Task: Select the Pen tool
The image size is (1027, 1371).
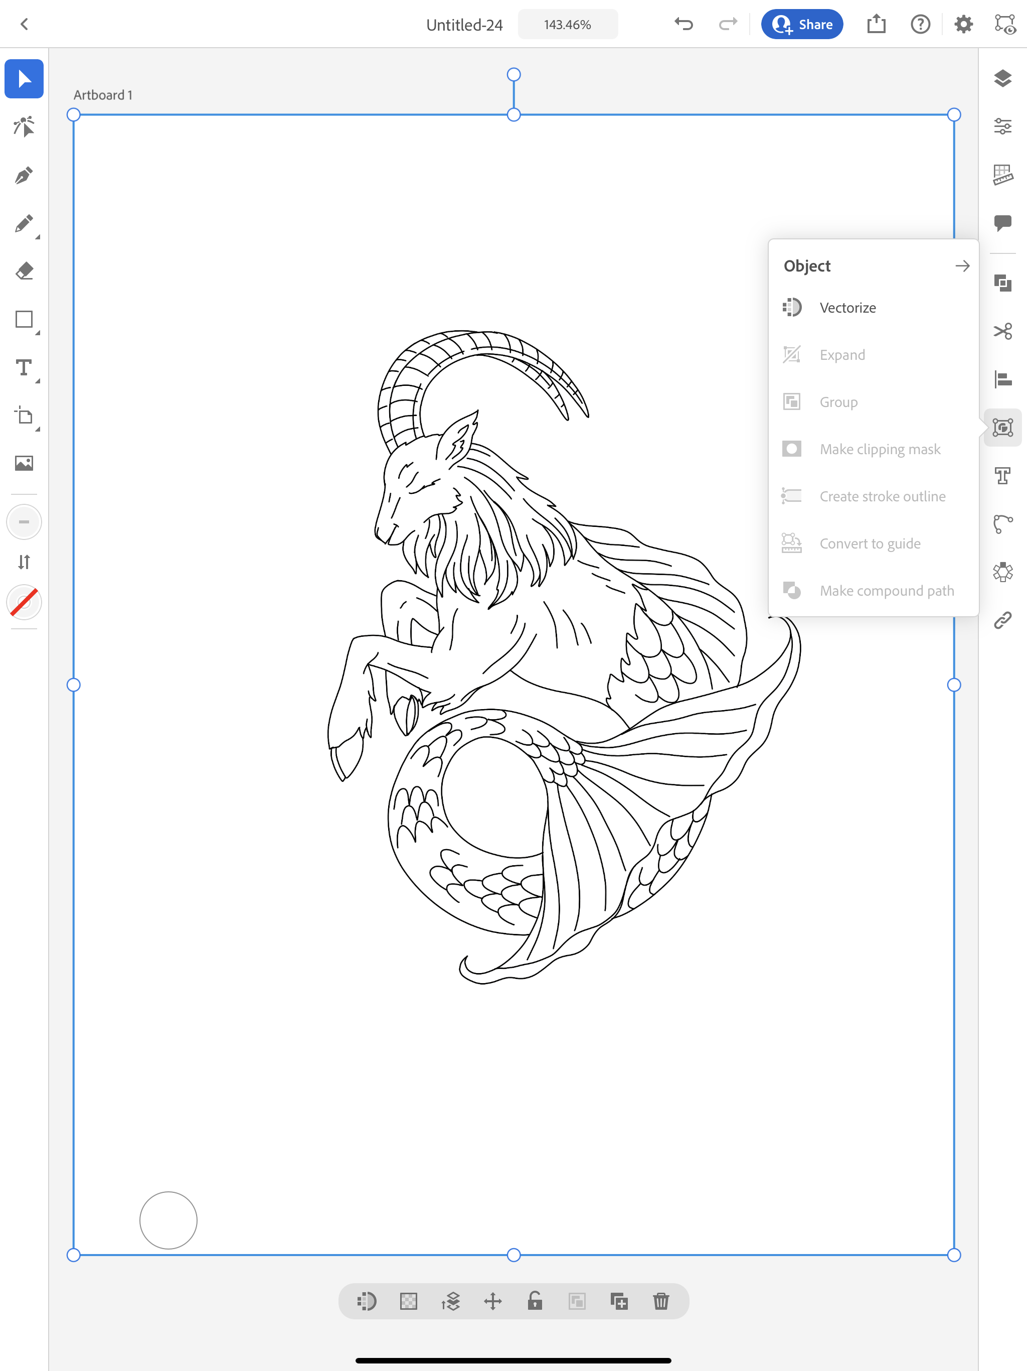Action: [24, 176]
